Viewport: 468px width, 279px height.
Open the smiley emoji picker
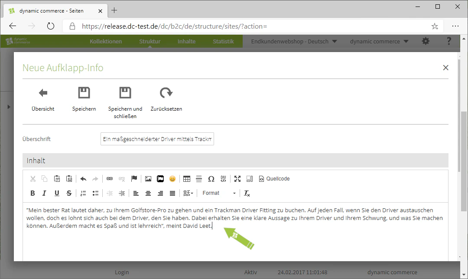172,179
